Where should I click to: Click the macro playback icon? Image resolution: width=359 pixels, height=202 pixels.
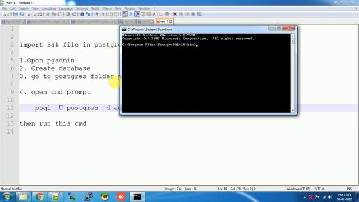(187, 14)
